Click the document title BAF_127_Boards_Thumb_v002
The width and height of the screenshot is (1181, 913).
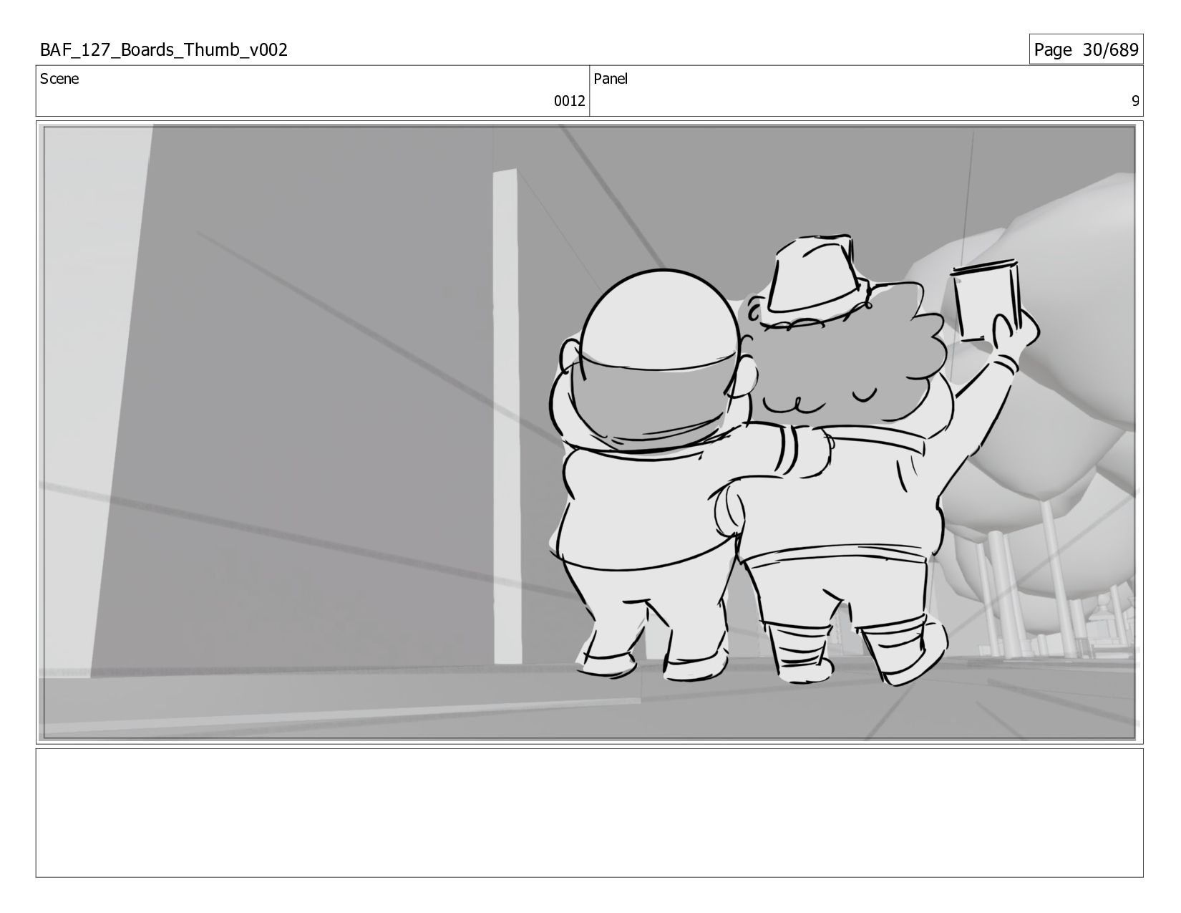164,49
